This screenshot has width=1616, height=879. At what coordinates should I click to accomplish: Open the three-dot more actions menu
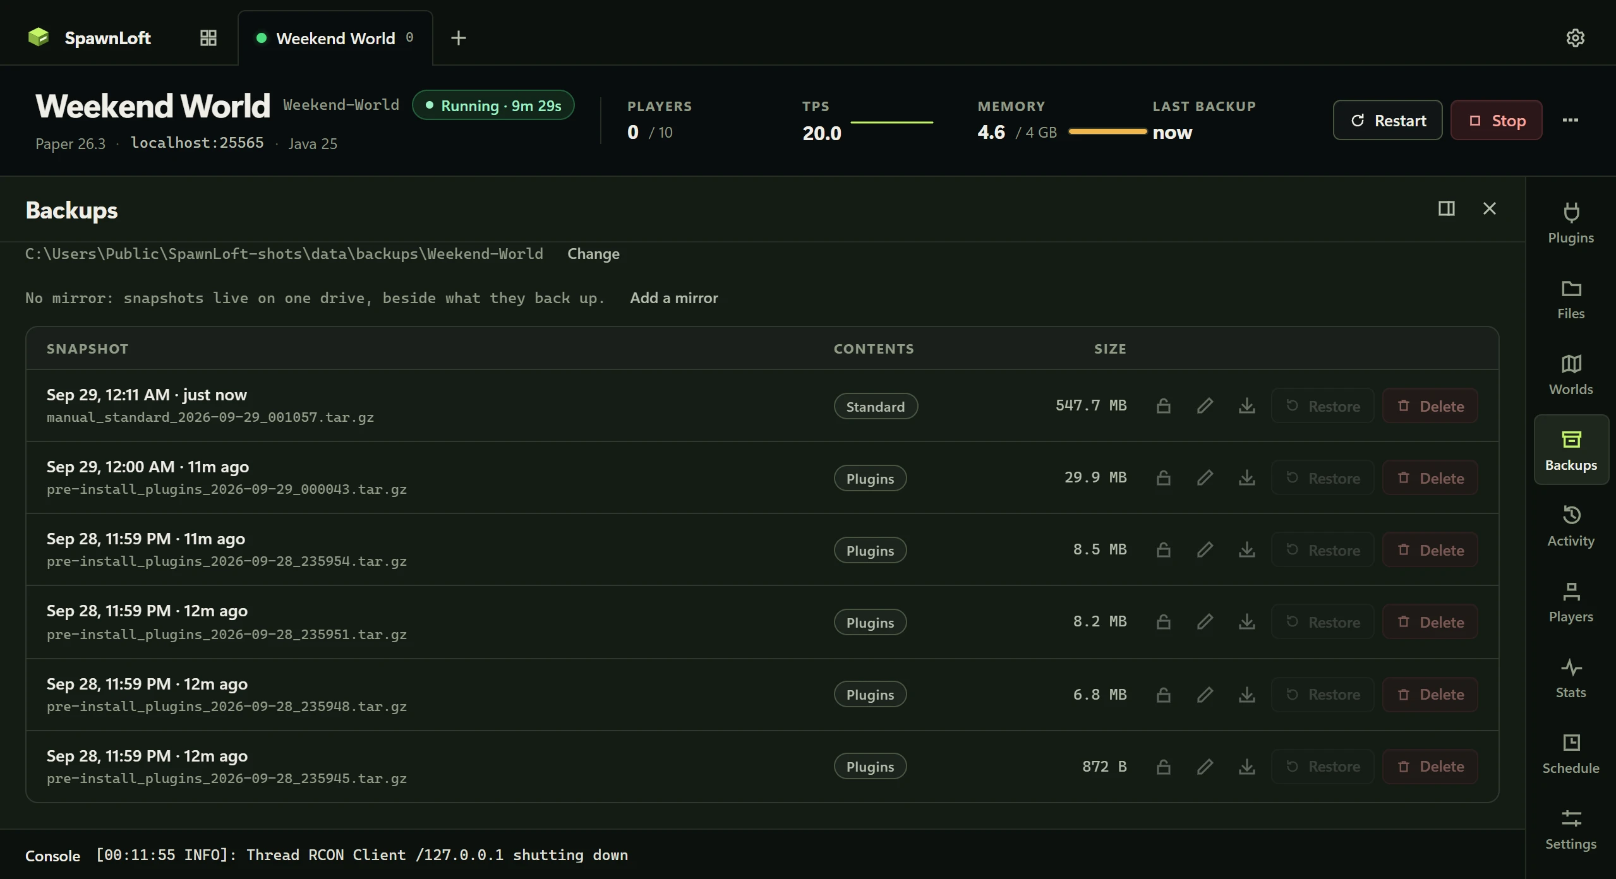tap(1570, 120)
